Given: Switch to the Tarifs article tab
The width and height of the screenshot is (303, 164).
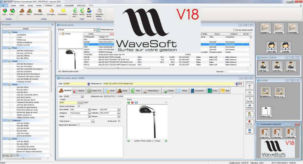Looking at the screenshot, I should click(136, 90).
